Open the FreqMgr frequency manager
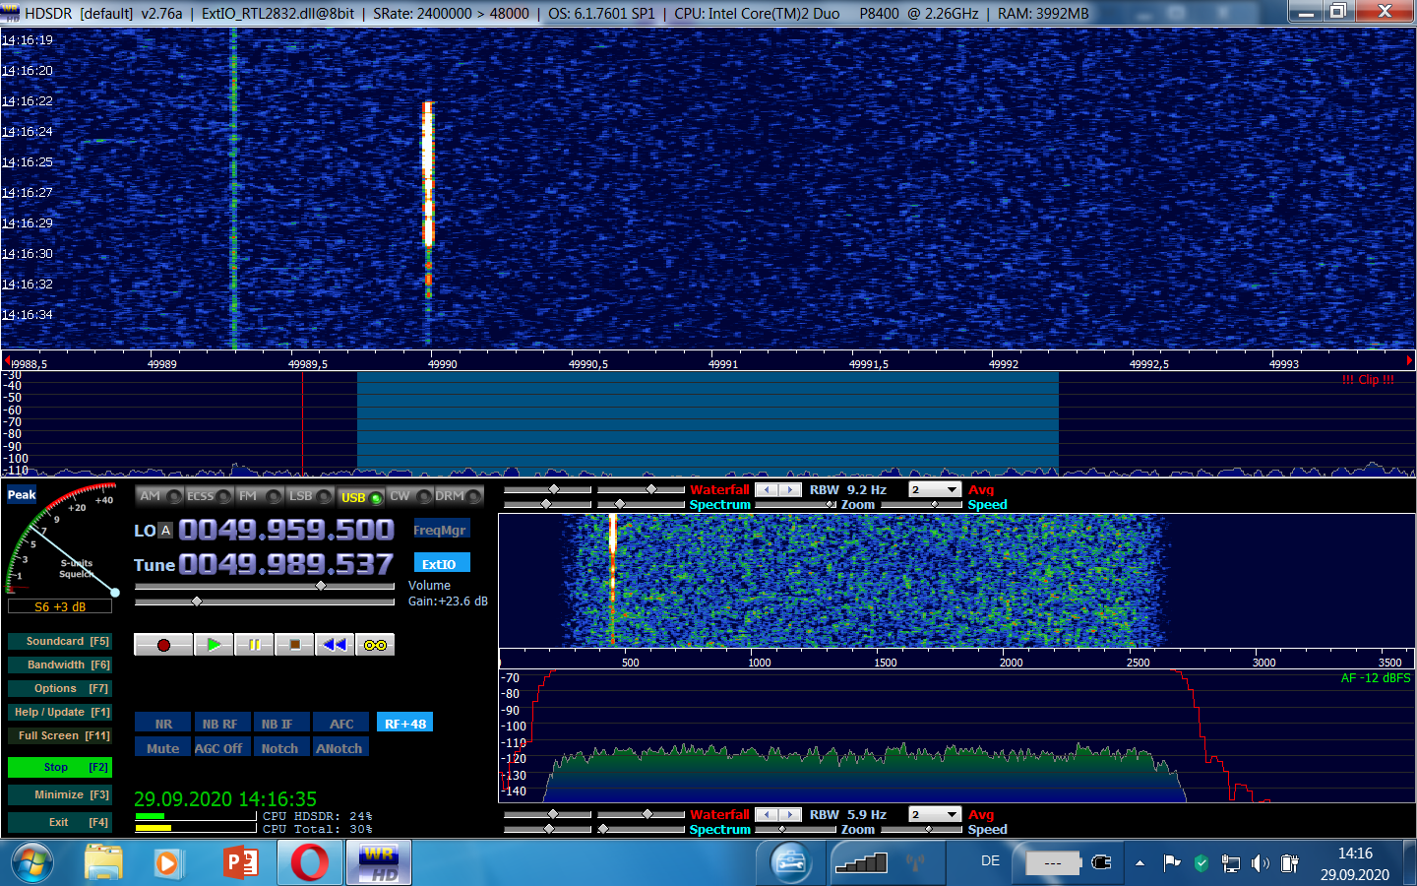 [440, 530]
